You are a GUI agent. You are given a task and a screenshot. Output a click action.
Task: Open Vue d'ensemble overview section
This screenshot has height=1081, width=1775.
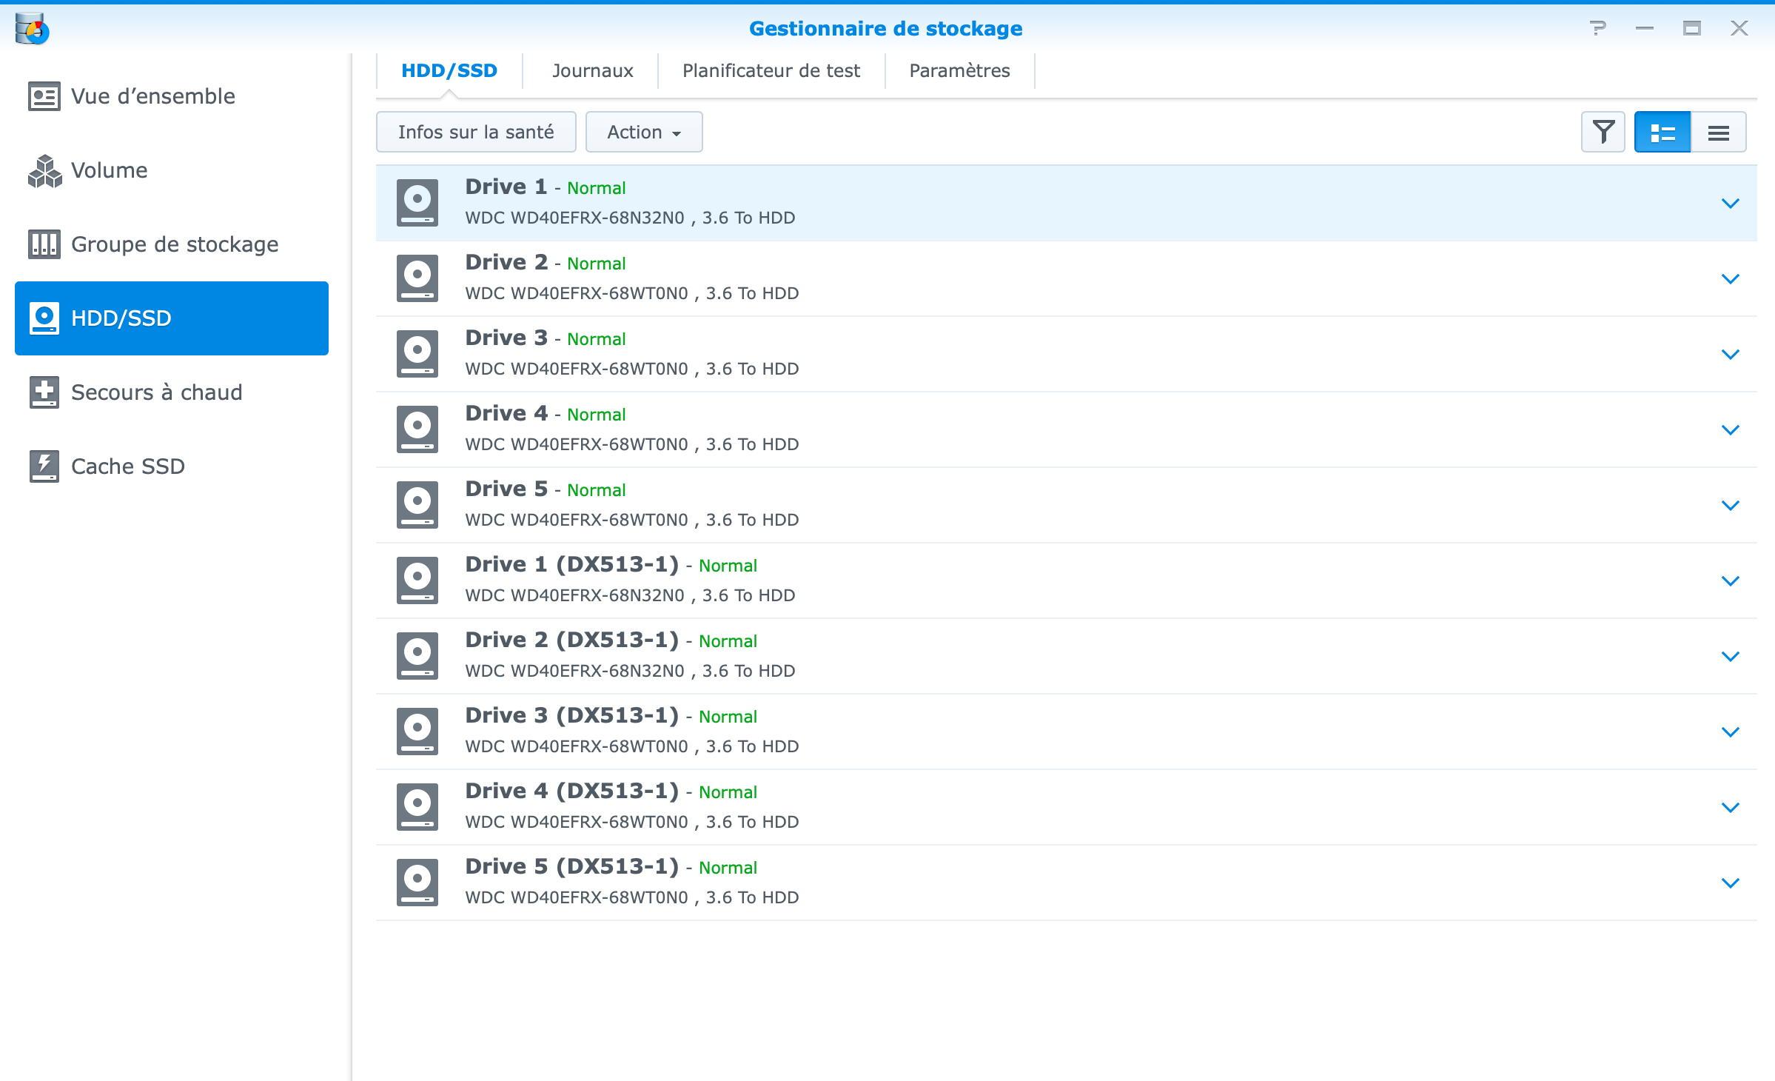tap(152, 96)
